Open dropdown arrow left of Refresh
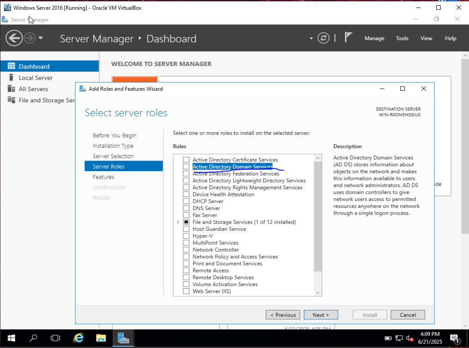The height and width of the screenshot is (348, 469). [x=311, y=38]
